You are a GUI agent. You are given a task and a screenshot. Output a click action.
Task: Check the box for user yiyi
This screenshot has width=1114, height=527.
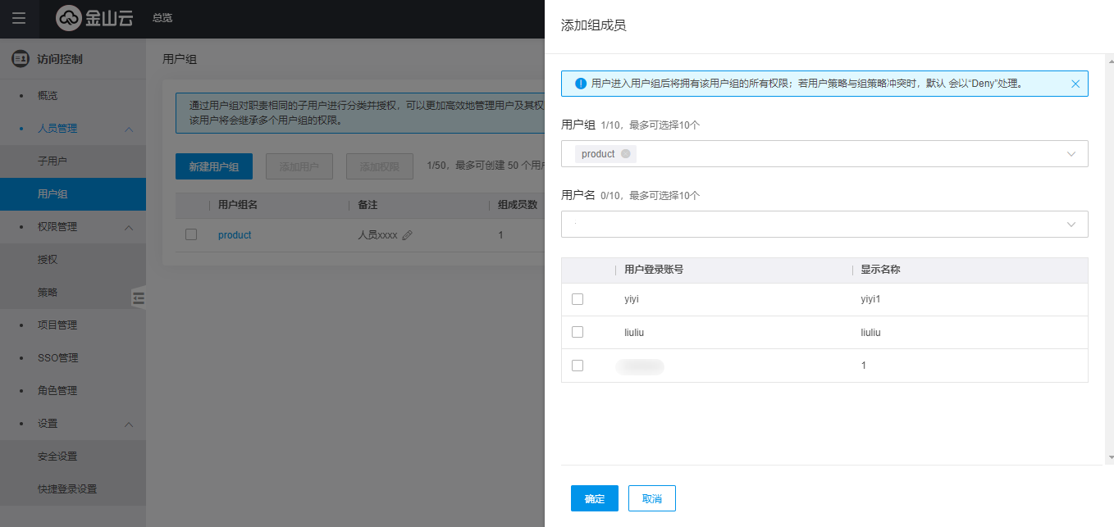pos(578,299)
